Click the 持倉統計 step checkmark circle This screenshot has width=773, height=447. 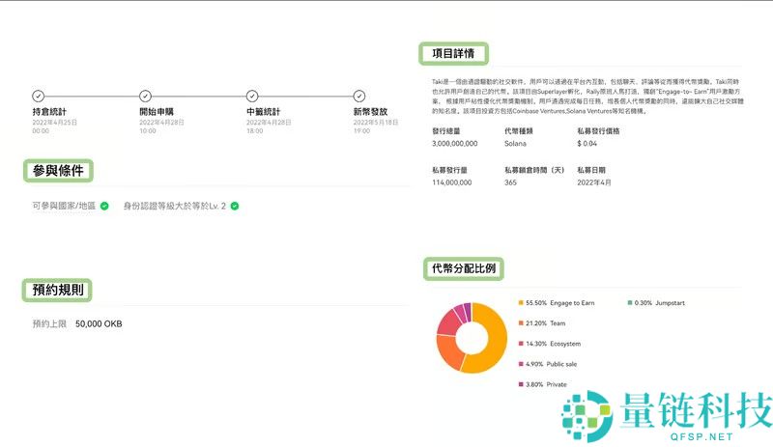[38, 96]
